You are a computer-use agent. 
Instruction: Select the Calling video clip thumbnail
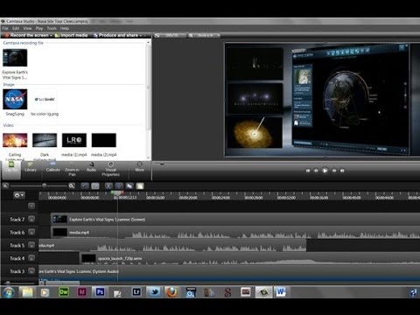[x=15, y=140]
